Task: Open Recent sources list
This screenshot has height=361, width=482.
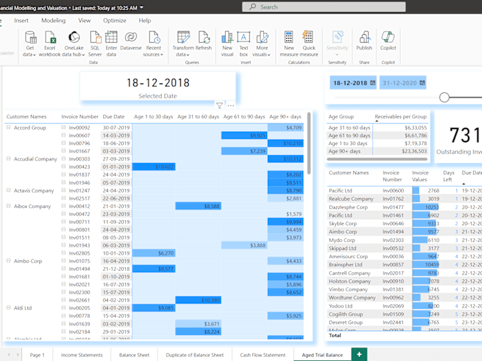Action: [x=153, y=44]
